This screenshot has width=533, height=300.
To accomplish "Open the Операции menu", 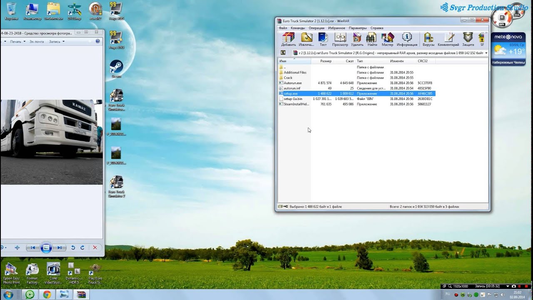I will [316, 28].
